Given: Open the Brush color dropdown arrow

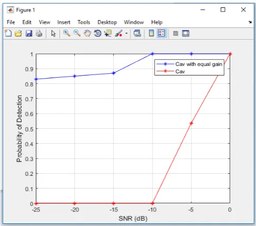Looking at the screenshot, I should click(126, 33).
